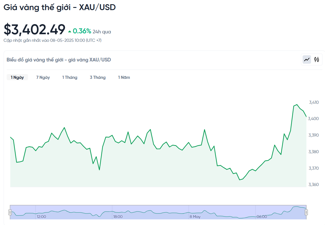This screenshot has width=325, height=225.
Task: Click the 8 May mark in navigator
Action: pyautogui.click(x=195, y=217)
